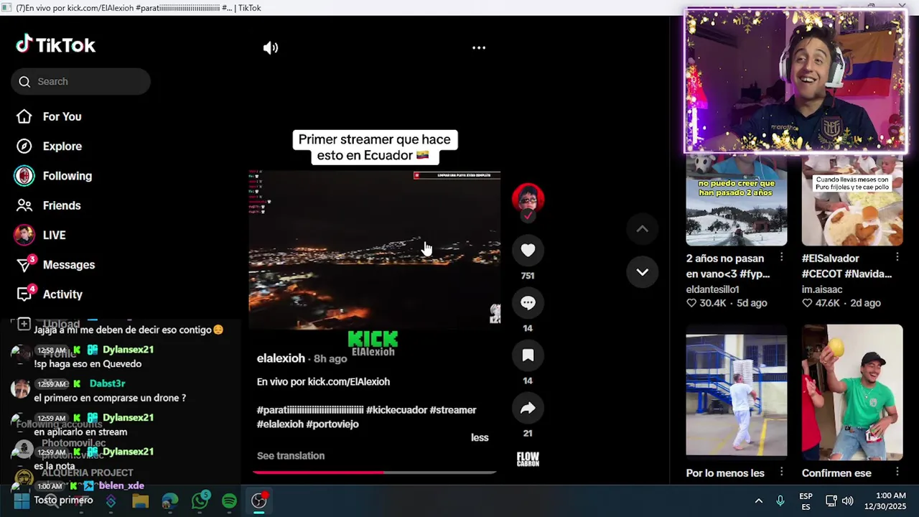Open the 'Confirmen ese' video thumbnail
Image resolution: width=919 pixels, height=517 pixels.
click(852, 391)
